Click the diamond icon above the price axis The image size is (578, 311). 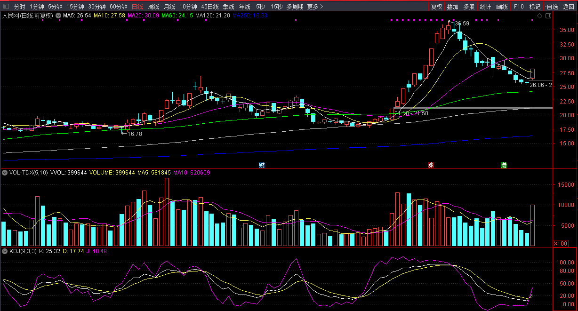pyautogui.click(x=539, y=16)
